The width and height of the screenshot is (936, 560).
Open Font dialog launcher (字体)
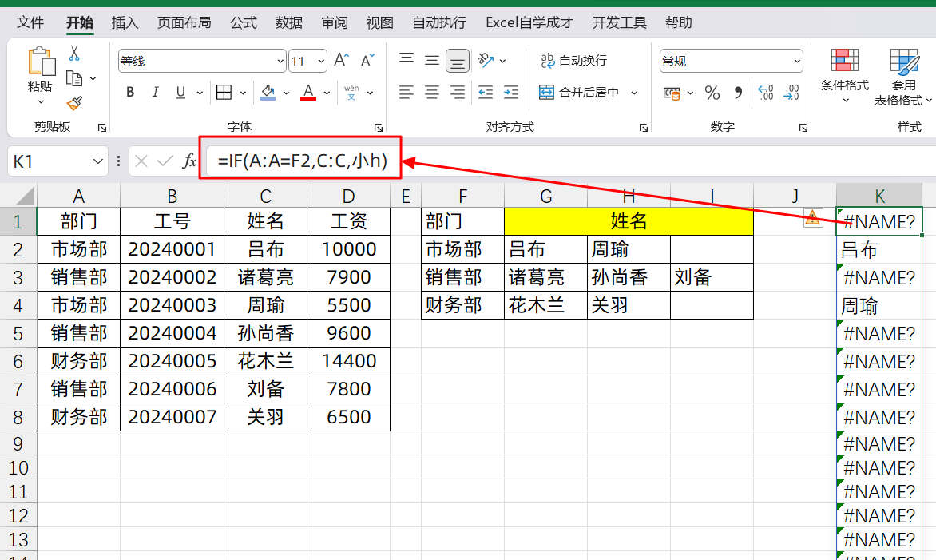[379, 127]
